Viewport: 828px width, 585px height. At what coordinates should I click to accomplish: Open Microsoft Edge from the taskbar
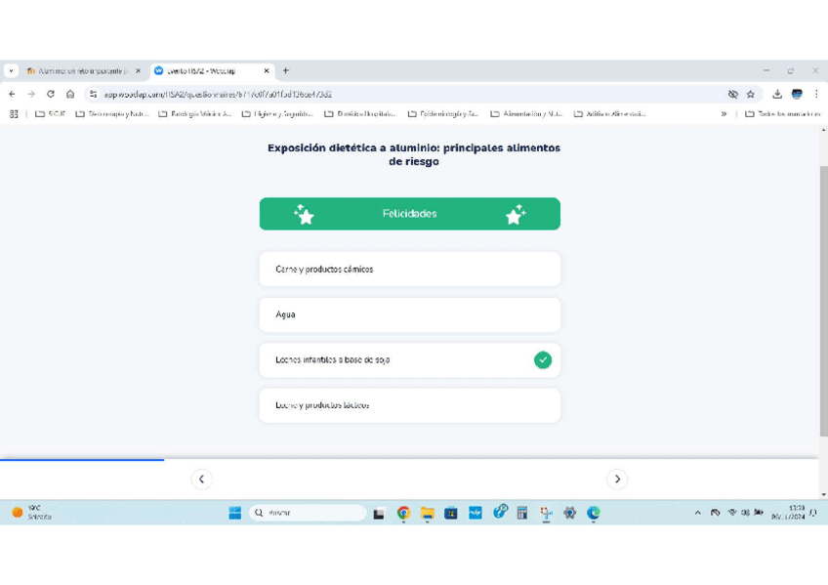pyautogui.click(x=594, y=513)
